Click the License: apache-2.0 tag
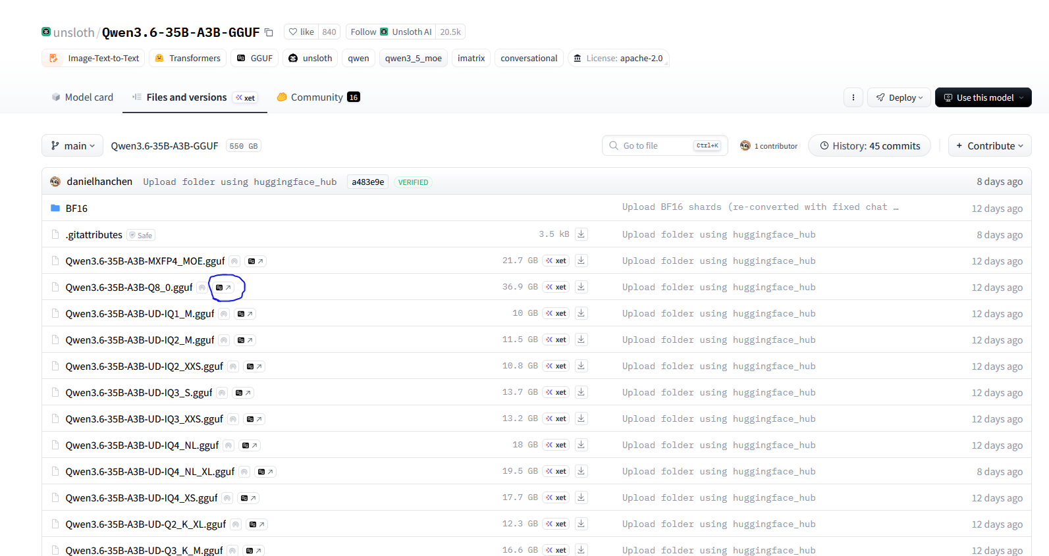Viewport: 1049px width, 556px height. click(618, 58)
